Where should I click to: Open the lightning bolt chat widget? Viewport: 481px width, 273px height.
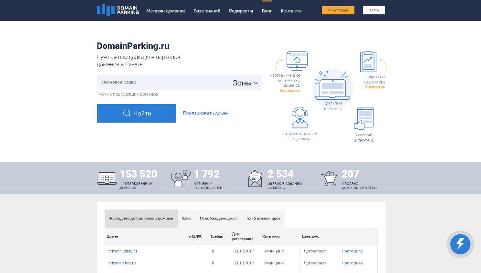coord(460,244)
